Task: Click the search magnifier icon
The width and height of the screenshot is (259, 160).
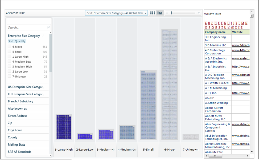Action: click(x=48, y=27)
